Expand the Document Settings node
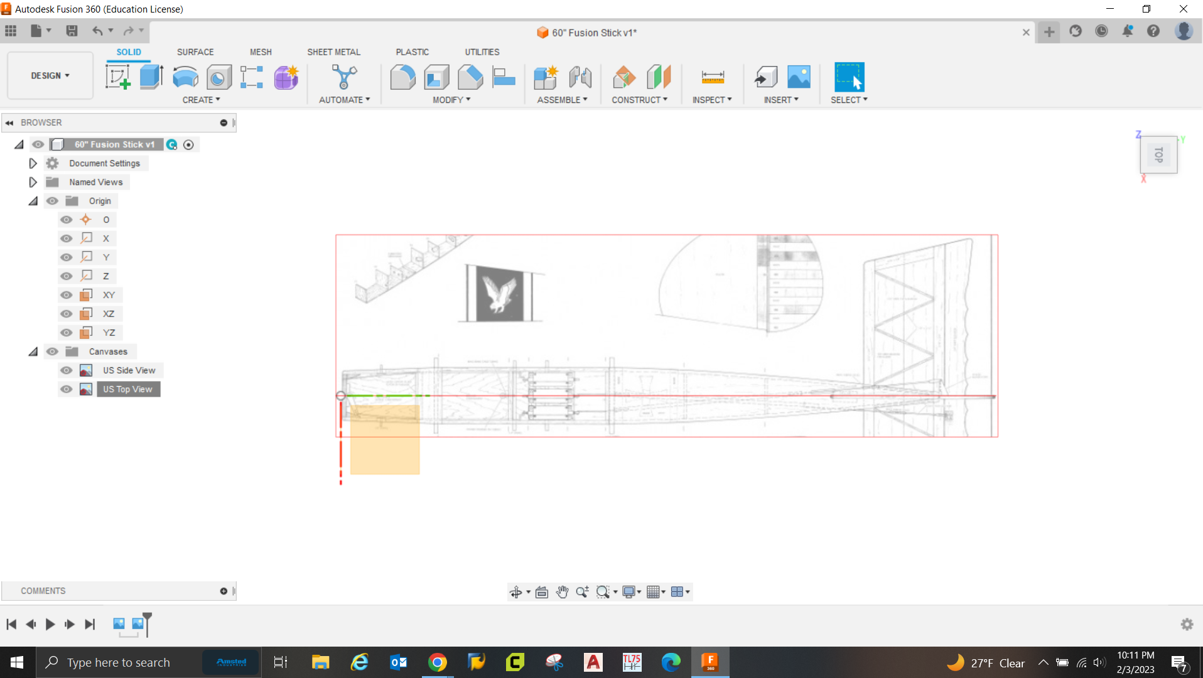The image size is (1203, 678). tap(33, 163)
